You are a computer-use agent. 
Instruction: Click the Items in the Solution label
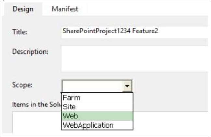[37, 104]
